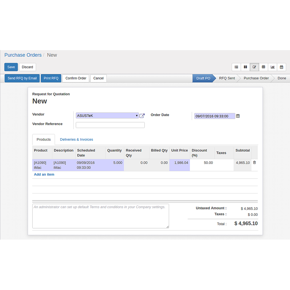Add an item to the product lines
This screenshot has width=290, height=290.
tap(44, 174)
